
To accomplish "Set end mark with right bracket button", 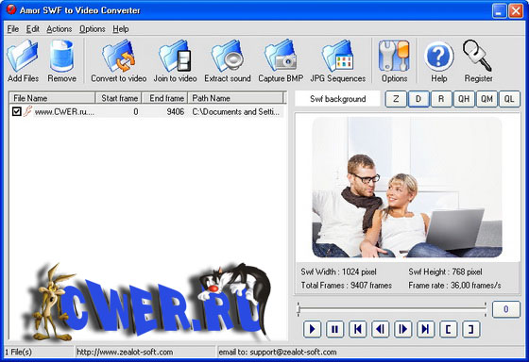I will point(471,329).
